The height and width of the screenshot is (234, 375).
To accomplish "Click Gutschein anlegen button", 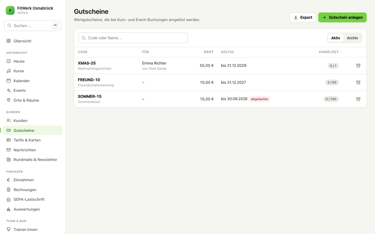I will click(342, 17).
